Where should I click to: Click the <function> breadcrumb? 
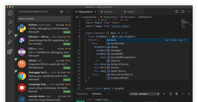click(128, 17)
